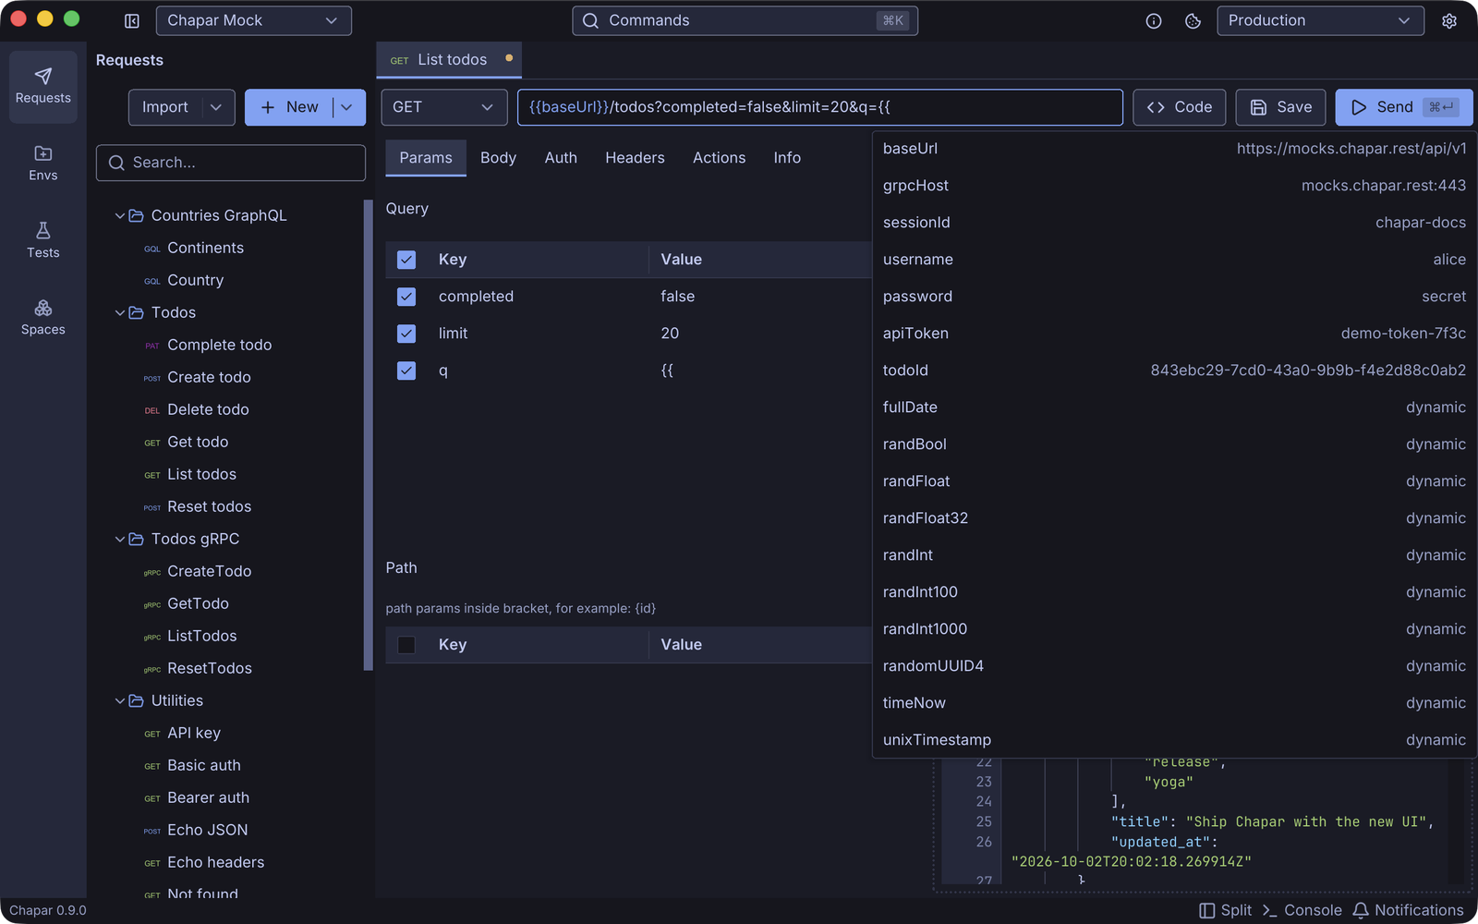Switch to the Body tab

(498, 158)
